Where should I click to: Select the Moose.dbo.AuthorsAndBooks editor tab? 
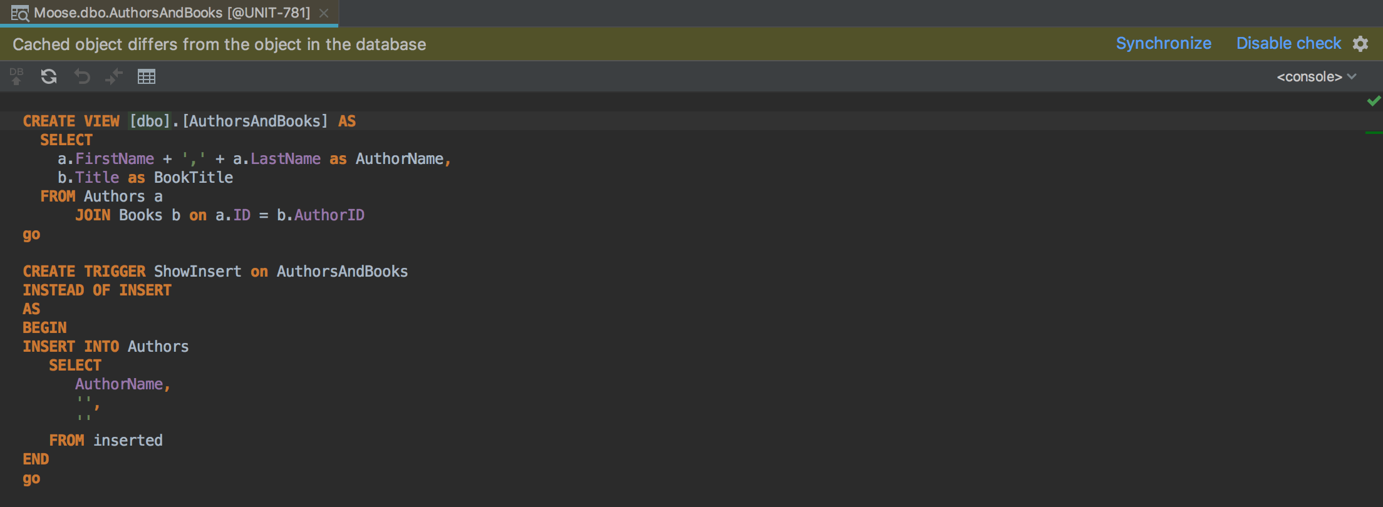(169, 13)
